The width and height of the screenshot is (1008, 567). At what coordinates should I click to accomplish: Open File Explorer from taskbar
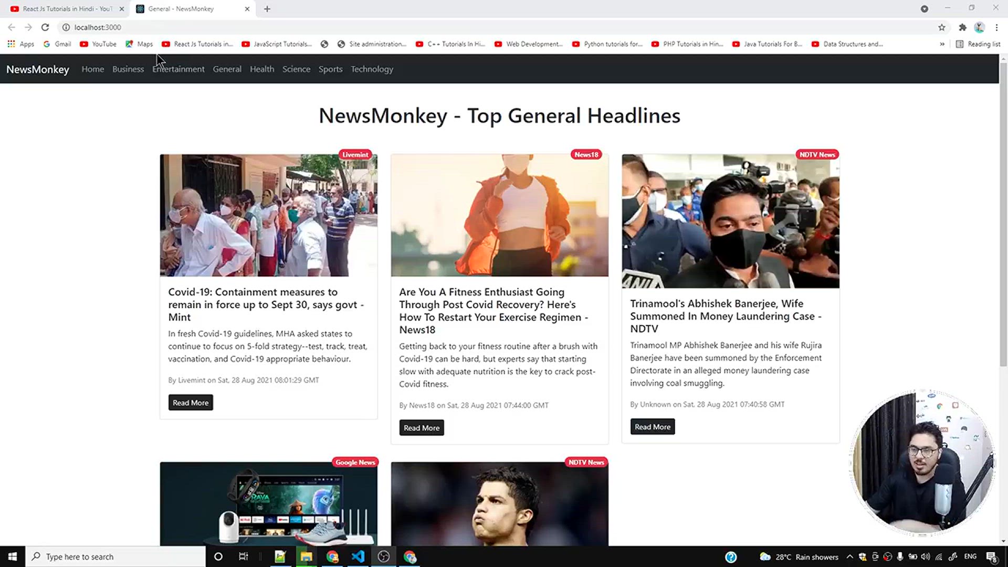click(306, 556)
